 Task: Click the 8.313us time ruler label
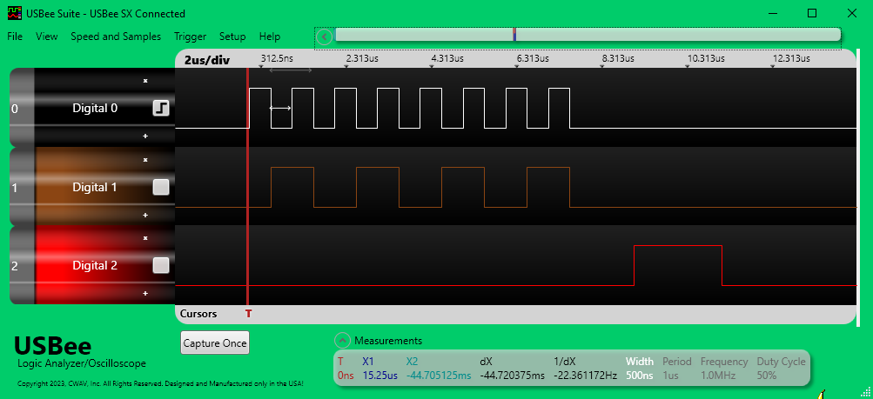point(618,58)
